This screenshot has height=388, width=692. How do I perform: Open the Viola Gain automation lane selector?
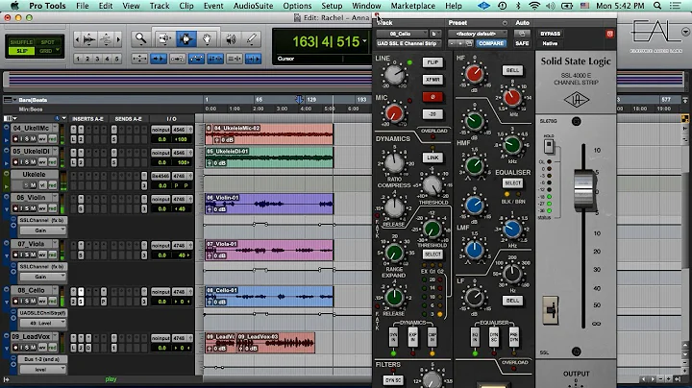[43, 277]
